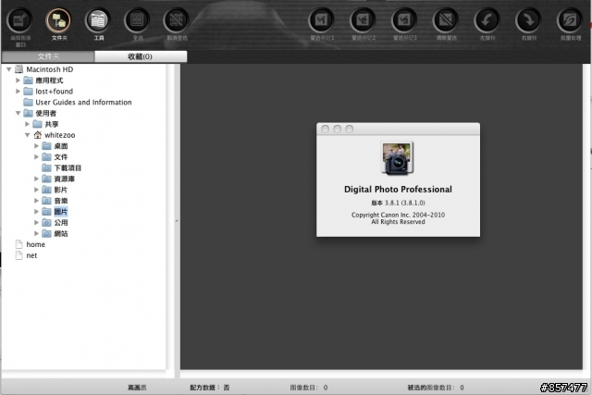
Task: Apply 复选标记3 check mark icon
Action: tap(404, 20)
